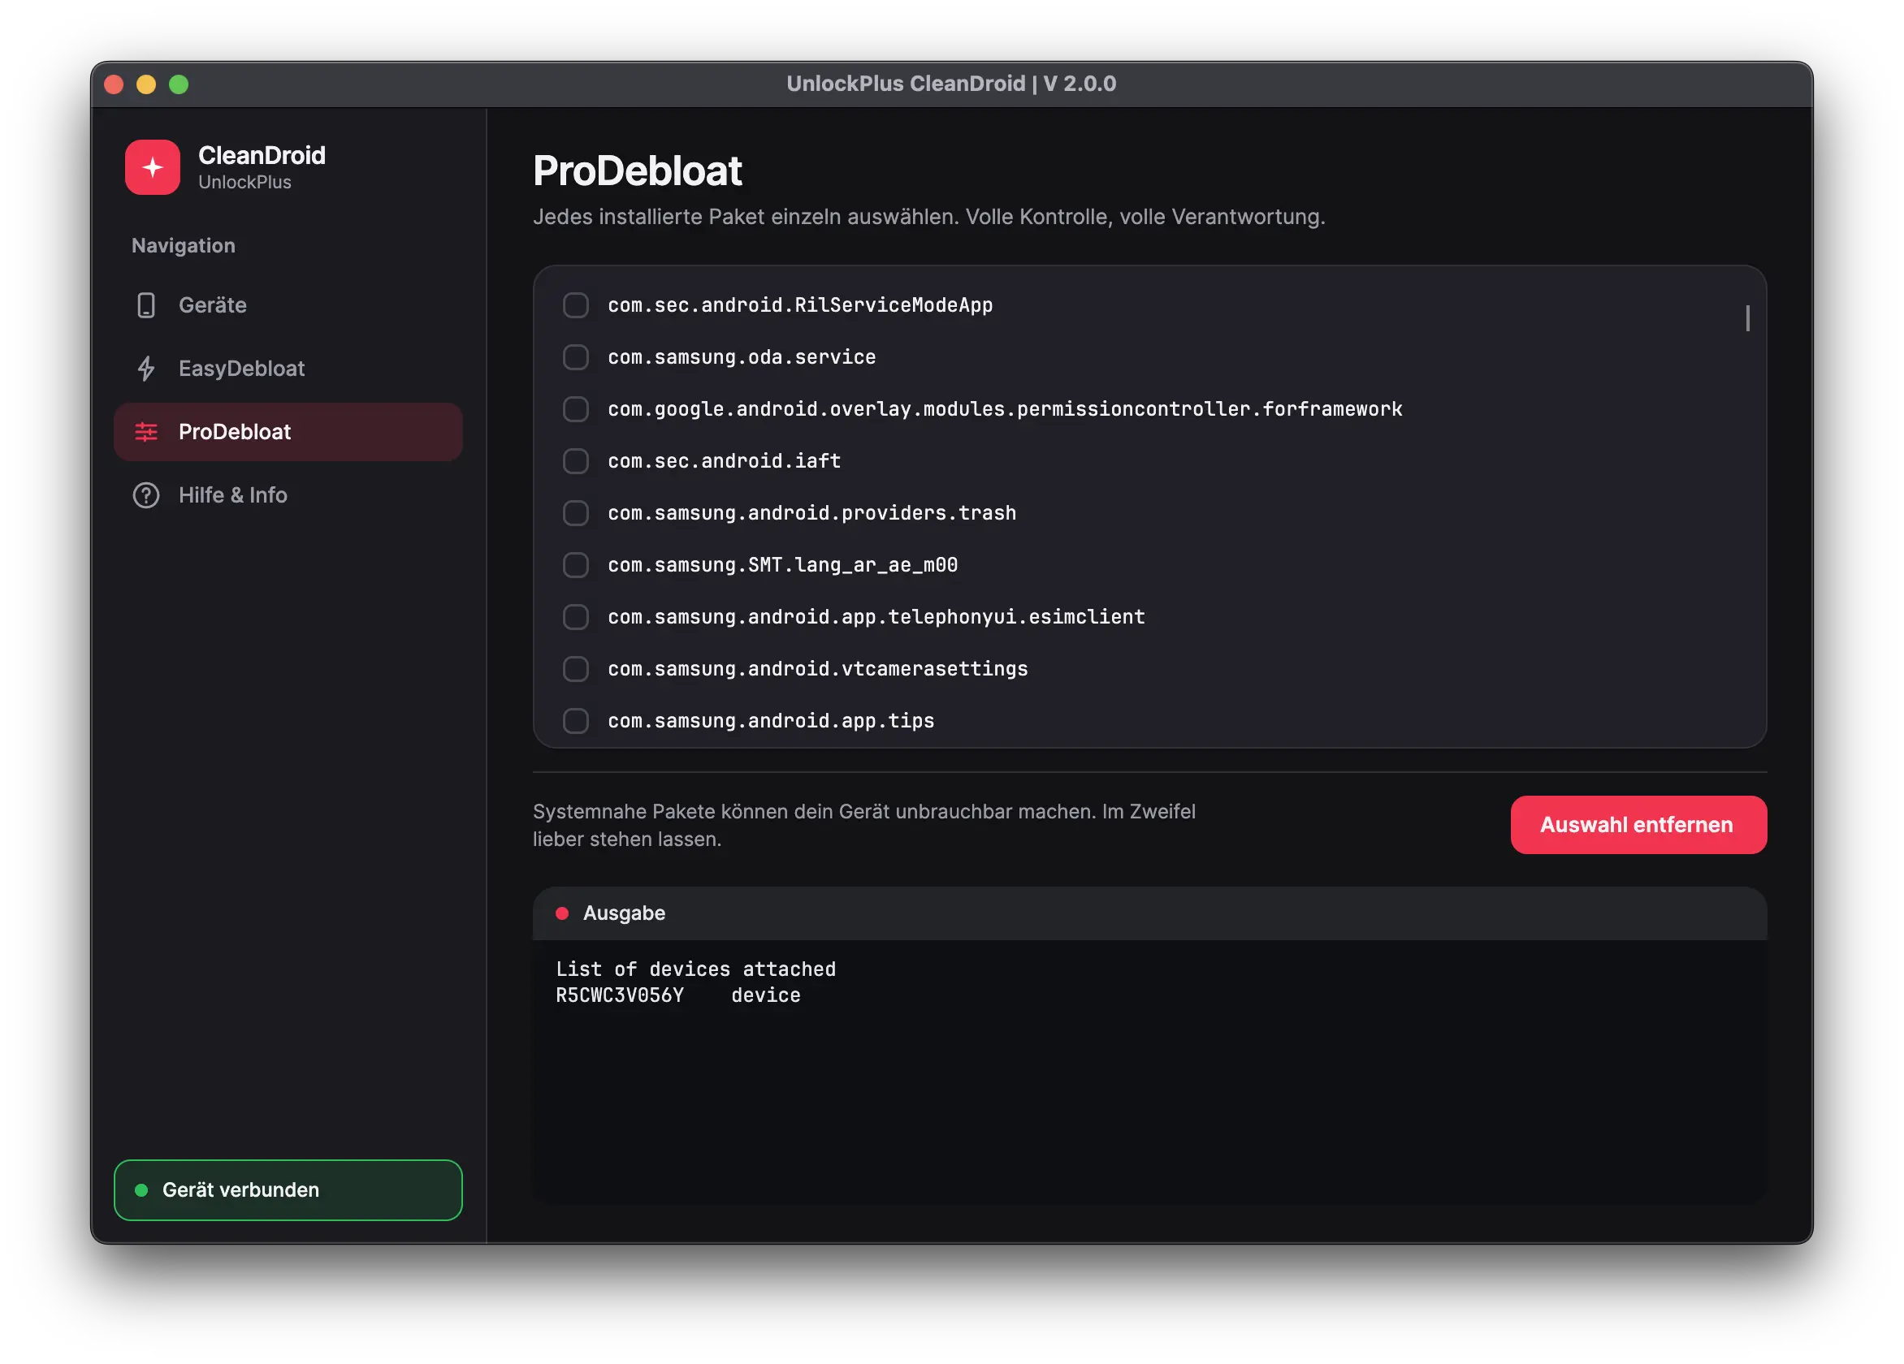Open Hilfe & Info page
Image resolution: width=1904 pixels, height=1364 pixels.
288,495
